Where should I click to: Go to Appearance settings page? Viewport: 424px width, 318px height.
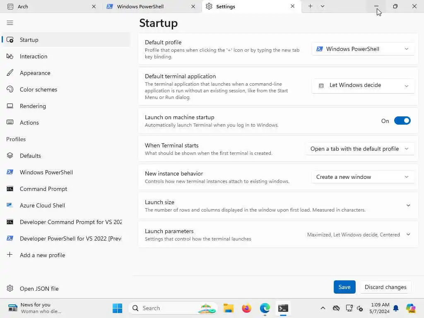35,73
